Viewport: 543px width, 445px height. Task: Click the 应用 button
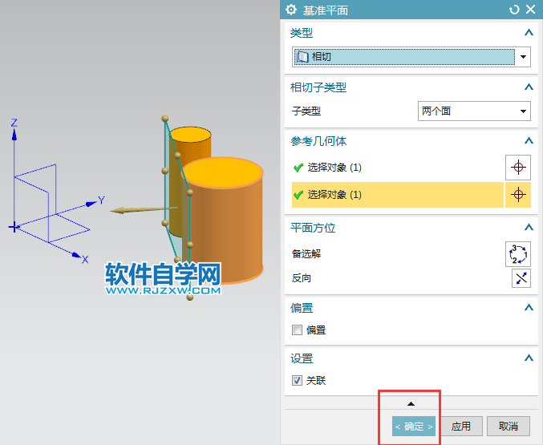point(461,427)
